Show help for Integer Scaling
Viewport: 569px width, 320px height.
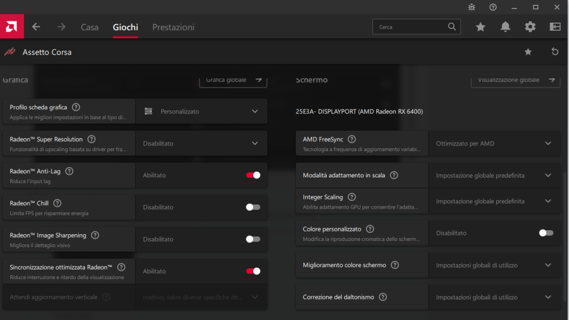pyautogui.click(x=352, y=197)
